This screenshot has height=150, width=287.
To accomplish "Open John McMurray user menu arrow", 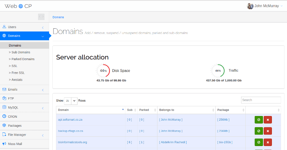I will [x=282, y=6].
